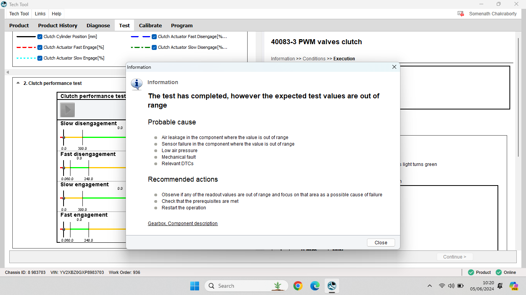
Task: Click the Fast engagement gauge marker
Action: point(64,229)
